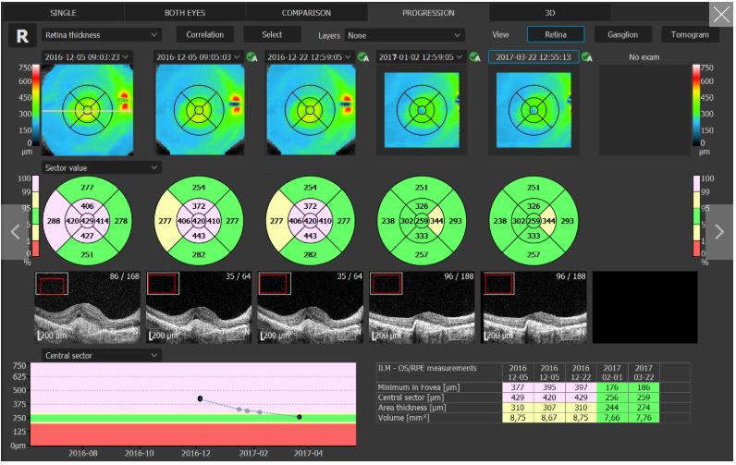The height and width of the screenshot is (465, 736).
Task: Click the status icon beside the 2017-03-22 exam
Action: click(587, 57)
